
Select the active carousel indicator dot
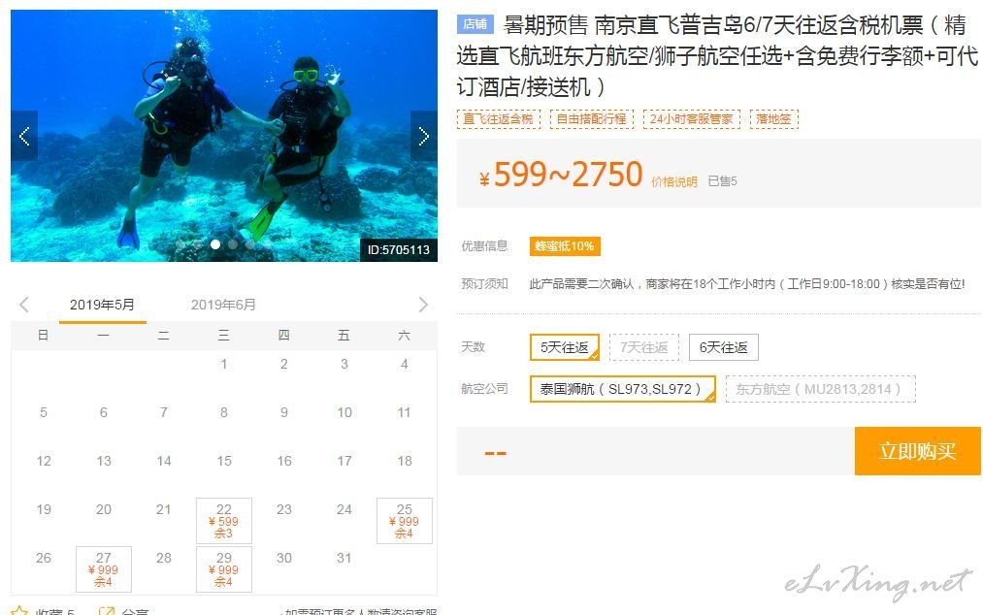pos(215,244)
